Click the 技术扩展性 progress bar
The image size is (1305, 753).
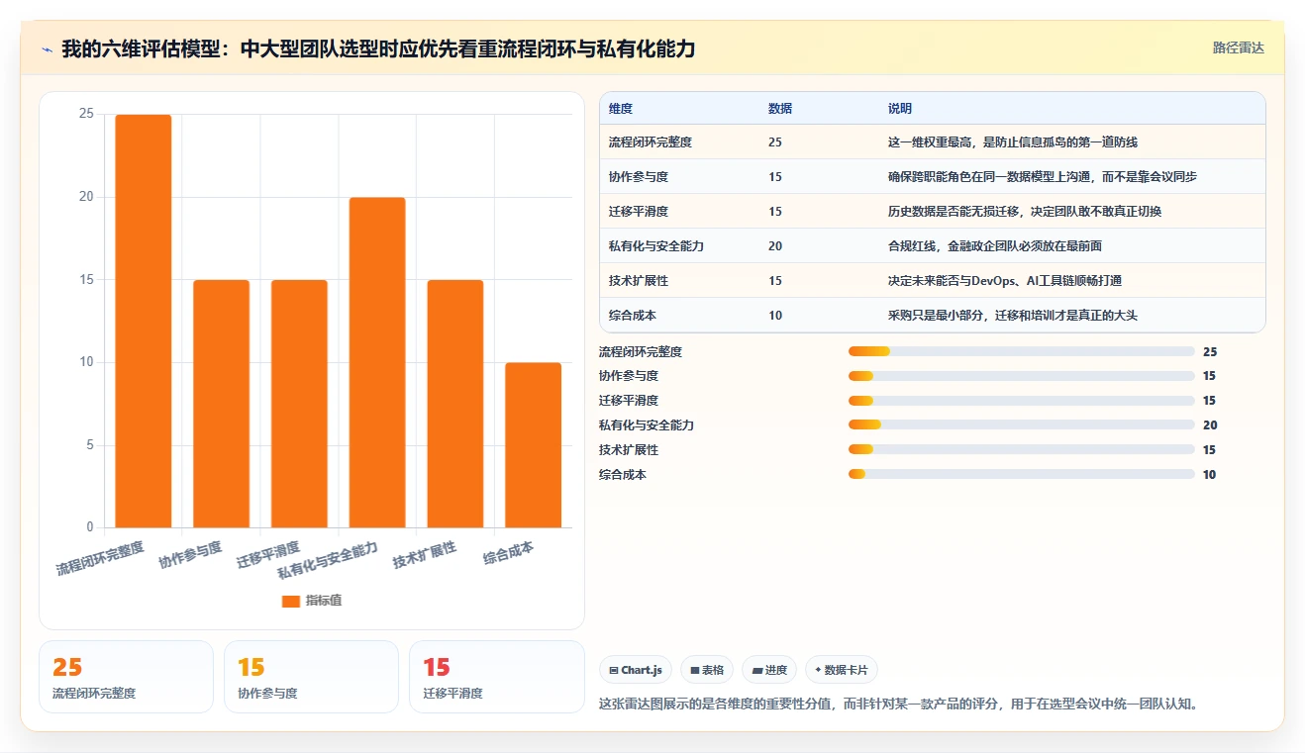tap(1022, 450)
